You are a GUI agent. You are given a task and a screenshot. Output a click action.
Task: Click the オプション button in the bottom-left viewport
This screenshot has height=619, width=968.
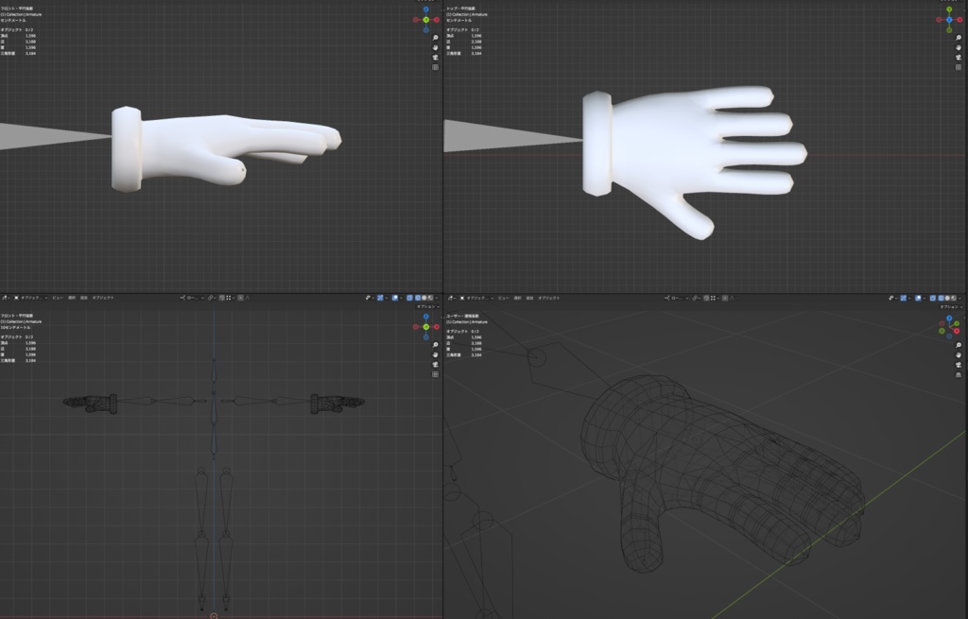(427, 306)
